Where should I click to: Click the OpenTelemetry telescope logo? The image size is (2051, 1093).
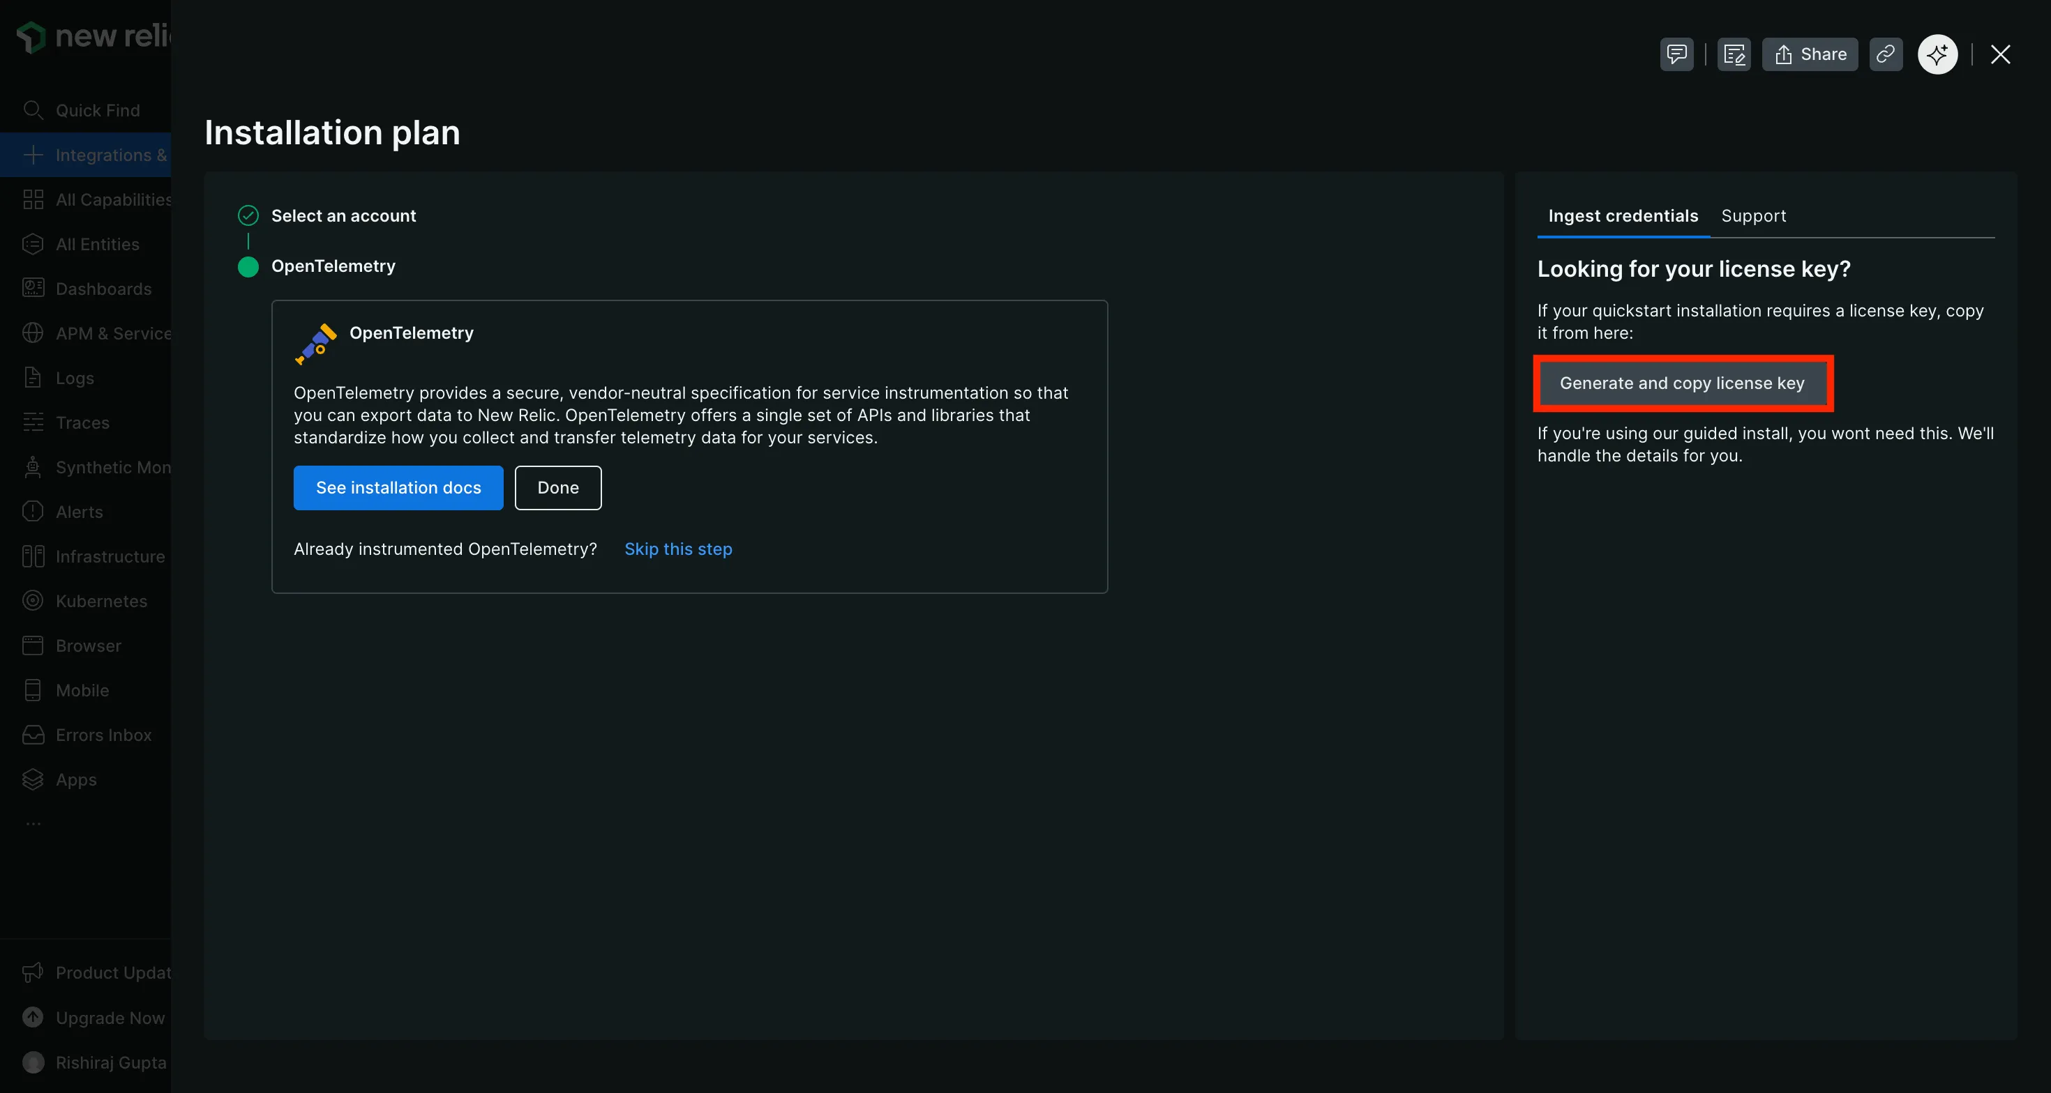click(316, 344)
